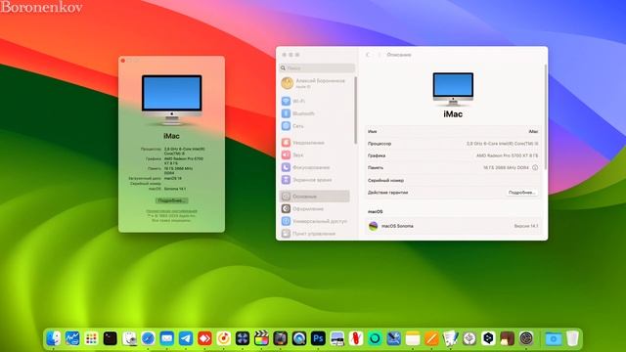
Task: Open the macOS Sonoma version row
Action: 453,226
